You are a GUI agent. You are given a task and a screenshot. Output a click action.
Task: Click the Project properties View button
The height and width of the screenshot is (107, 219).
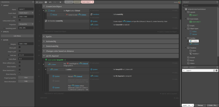26,77
